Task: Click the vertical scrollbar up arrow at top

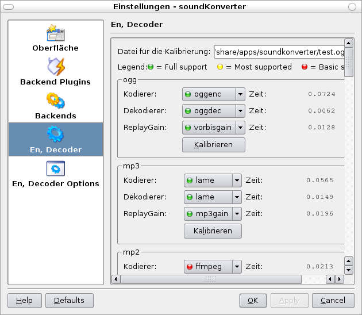Action: coord(349,43)
